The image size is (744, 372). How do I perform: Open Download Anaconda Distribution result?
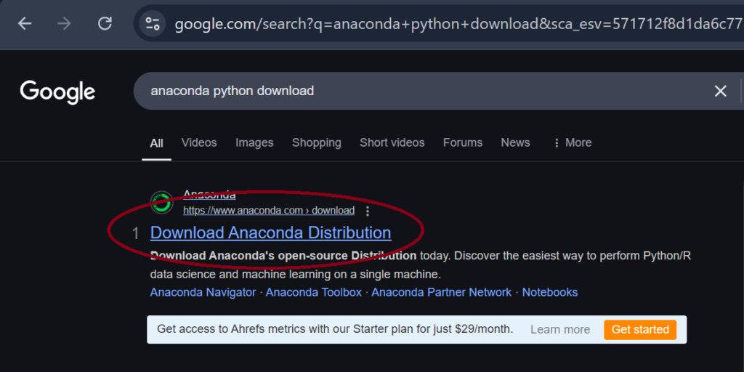(270, 233)
